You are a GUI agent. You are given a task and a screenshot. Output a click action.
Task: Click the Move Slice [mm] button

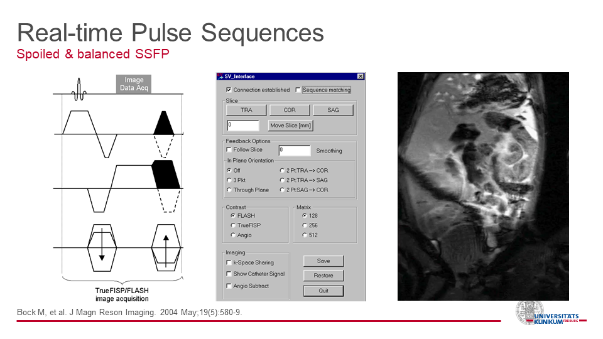pos(290,126)
